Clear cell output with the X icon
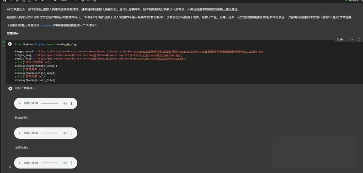 click(10, 88)
